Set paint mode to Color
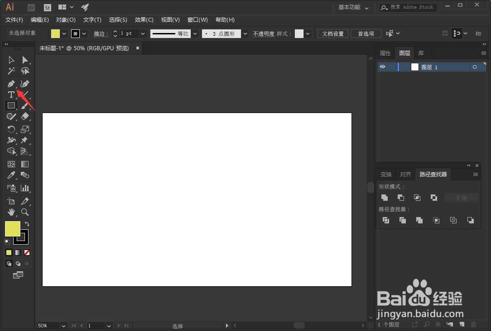This screenshot has width=491, height=331. click(9, 253)
